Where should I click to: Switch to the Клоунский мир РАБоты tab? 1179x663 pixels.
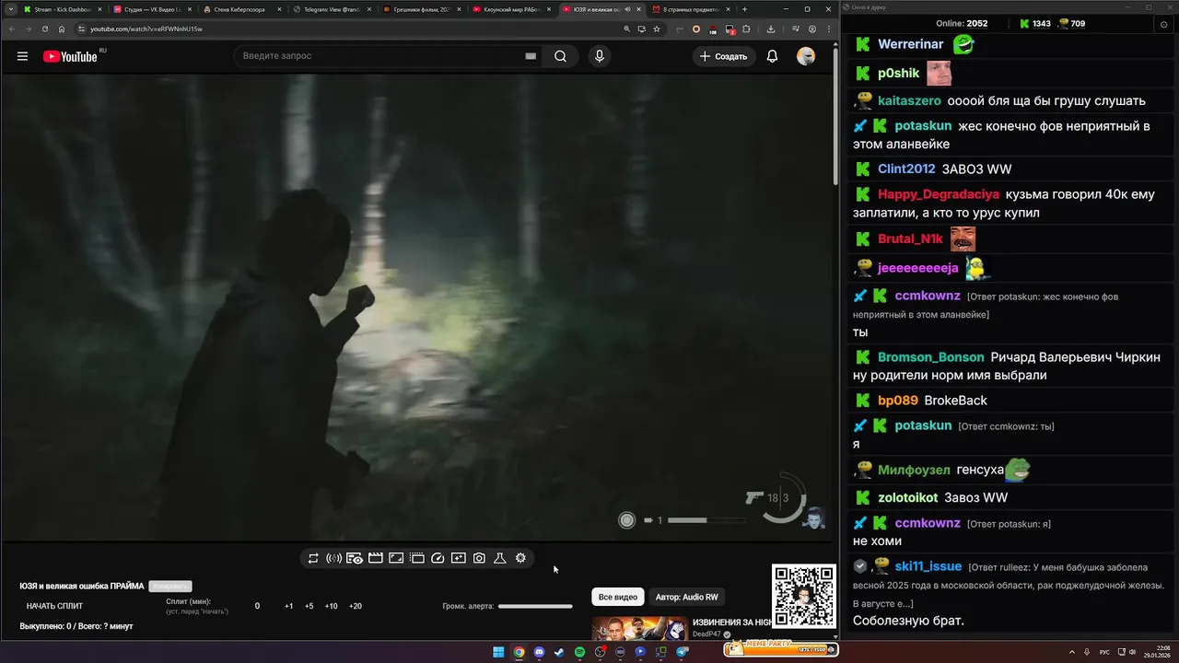(510, 9)
